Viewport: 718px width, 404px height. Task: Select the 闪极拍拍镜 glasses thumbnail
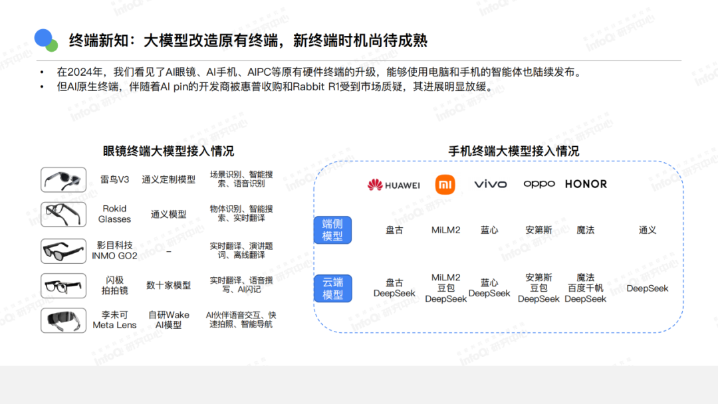coord(63,286)
